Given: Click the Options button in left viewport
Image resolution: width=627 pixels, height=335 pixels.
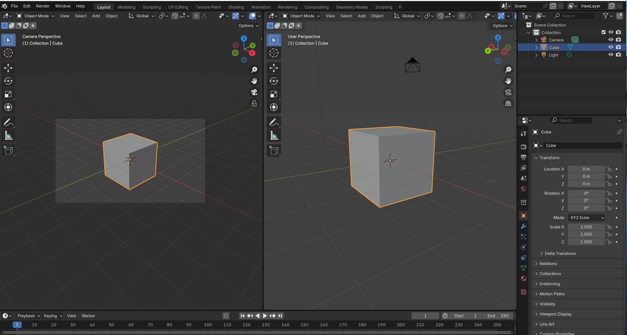Looking at the screenshot, I should click(x=248, y=26).
